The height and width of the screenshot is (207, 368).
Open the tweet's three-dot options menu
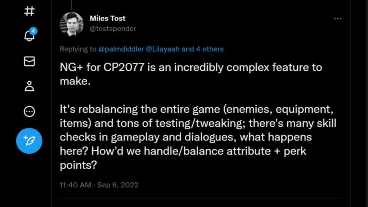point(337,19)
